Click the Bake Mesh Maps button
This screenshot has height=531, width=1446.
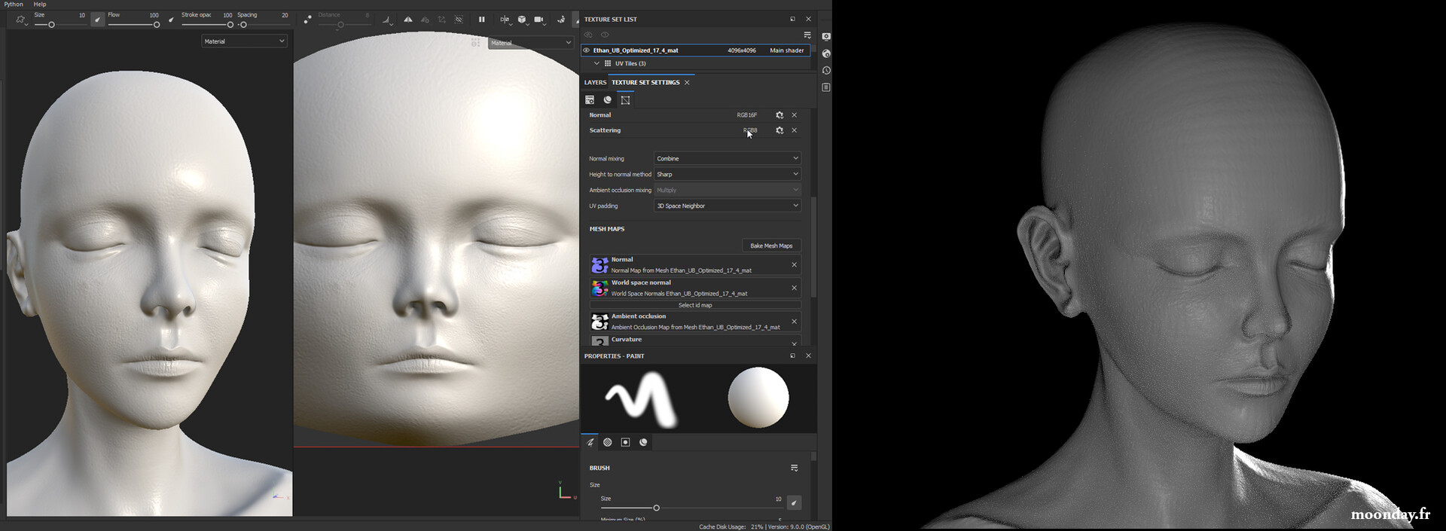770,246
